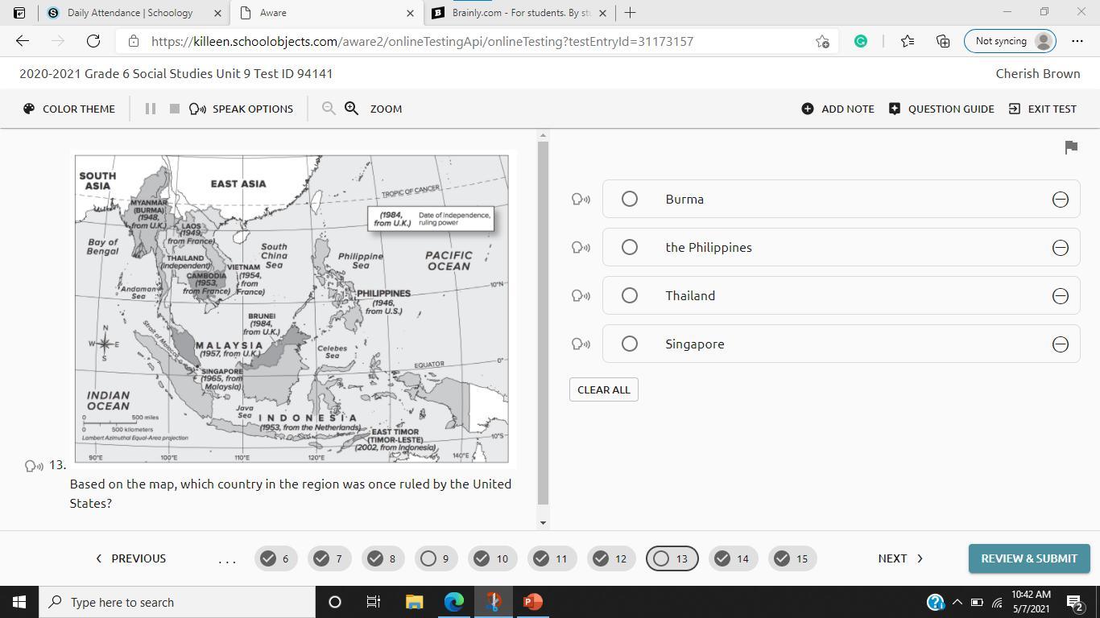
Task: Open File Explorer from taskbar
Action: tap(414, 602)
